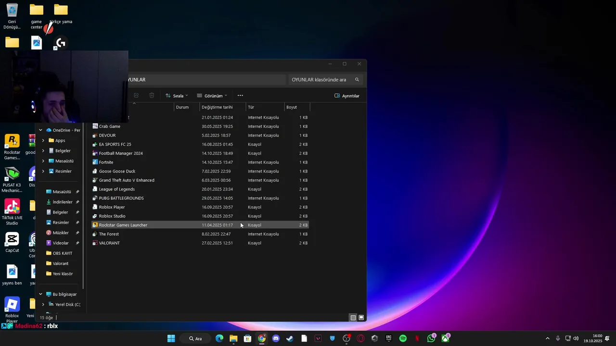This screenshot has height=346, width=616.
Task: Click the share icon in Explorer toolbar
Action: (x=136, y=96)
